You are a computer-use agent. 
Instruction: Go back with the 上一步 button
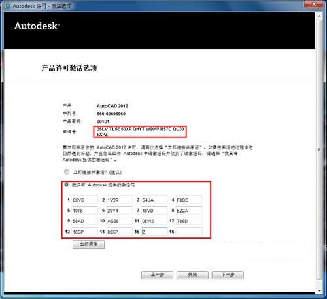[x=157, y=275]
